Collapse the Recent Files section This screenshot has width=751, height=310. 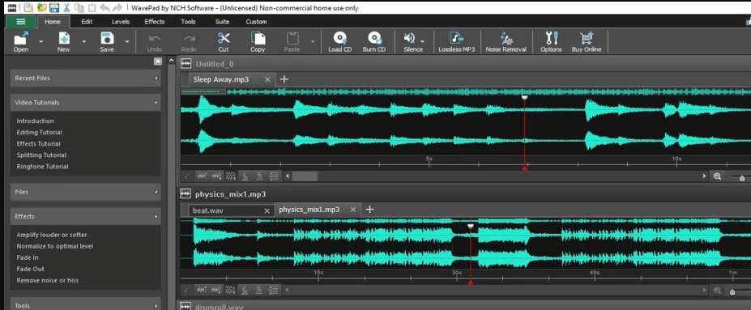(156, 78)
